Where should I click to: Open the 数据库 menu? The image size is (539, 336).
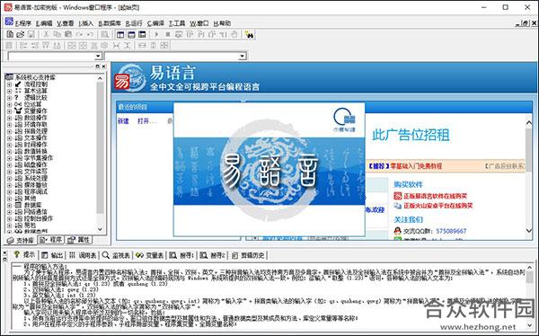click(x=110, y=23)
